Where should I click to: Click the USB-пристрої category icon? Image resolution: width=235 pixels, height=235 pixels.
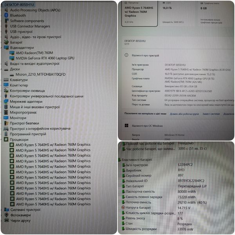click(6, 31)
